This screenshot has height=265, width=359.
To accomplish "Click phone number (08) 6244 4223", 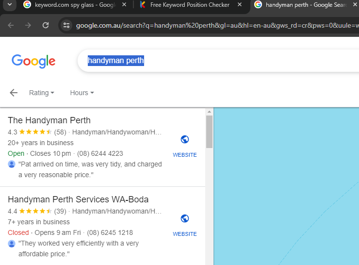I will [x=100, y=153].
